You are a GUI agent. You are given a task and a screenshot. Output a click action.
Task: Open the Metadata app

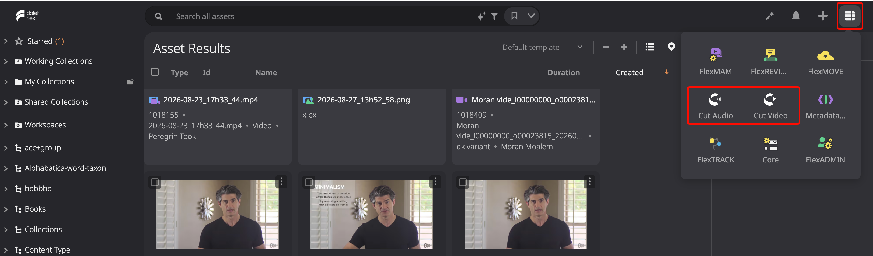(825, 106)
